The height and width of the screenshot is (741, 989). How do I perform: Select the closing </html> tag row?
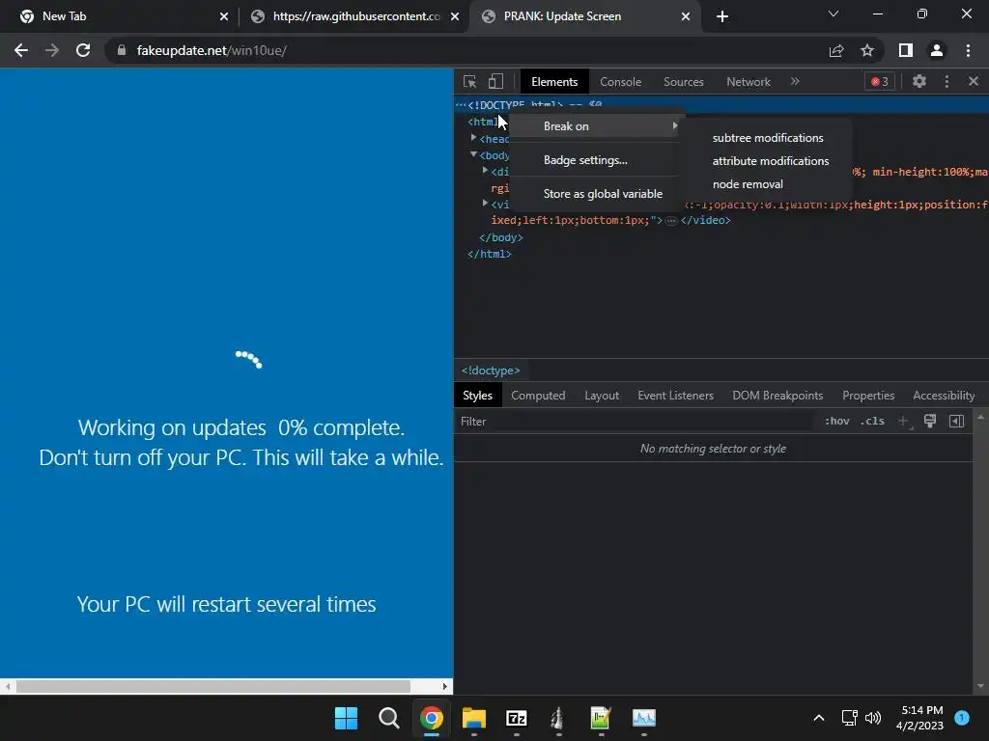pyautogui.click(x=490, y=254)
